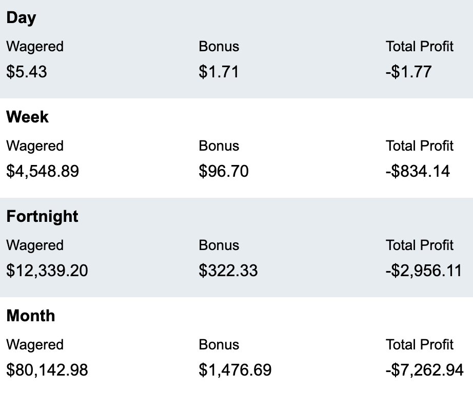473x414 pixels.
Task: Click the Day bonus value $1.71
Action: [x=219, y=72]
